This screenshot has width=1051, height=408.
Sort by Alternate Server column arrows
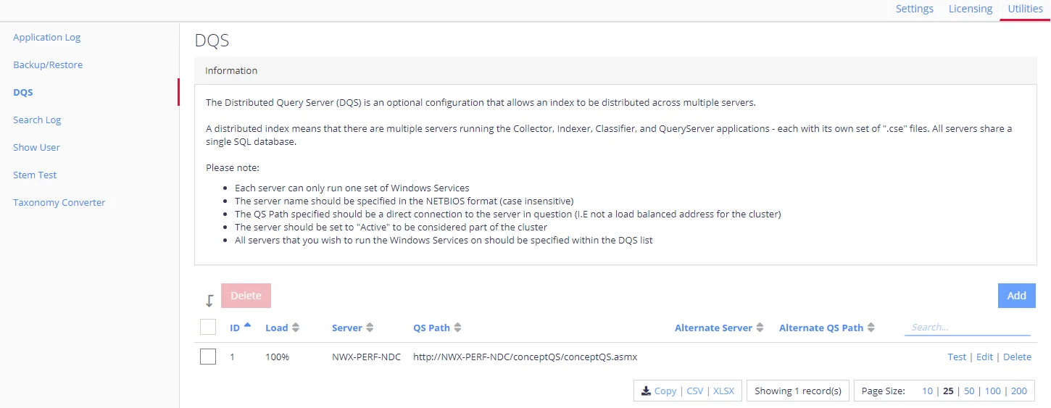click(760, 328)
